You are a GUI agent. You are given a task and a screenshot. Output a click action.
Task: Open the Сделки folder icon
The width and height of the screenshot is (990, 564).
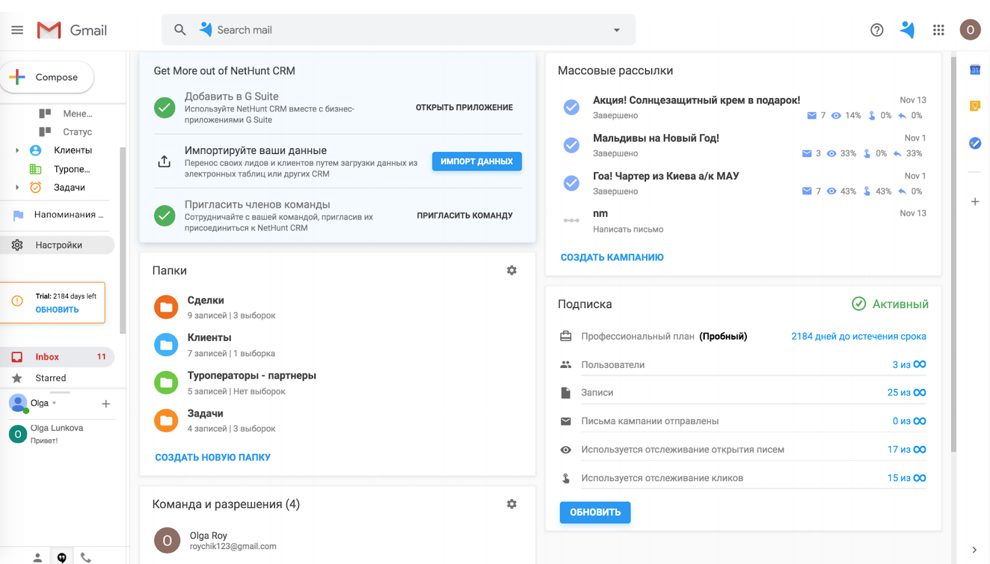[166, 307]
